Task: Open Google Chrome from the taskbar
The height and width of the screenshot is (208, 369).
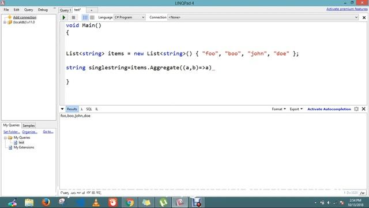Action: click(129, 203)
